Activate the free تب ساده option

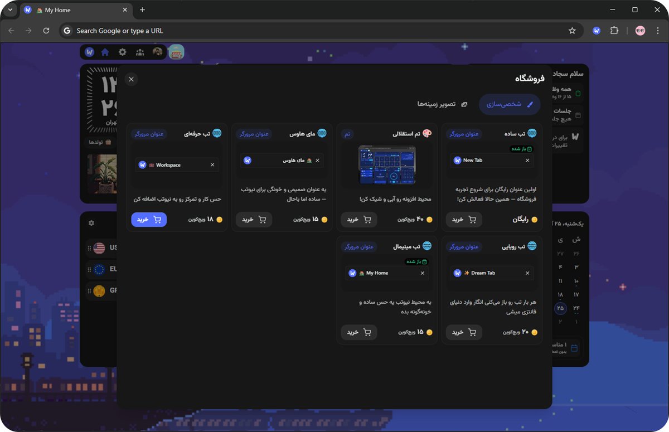(x=464, y=220)
